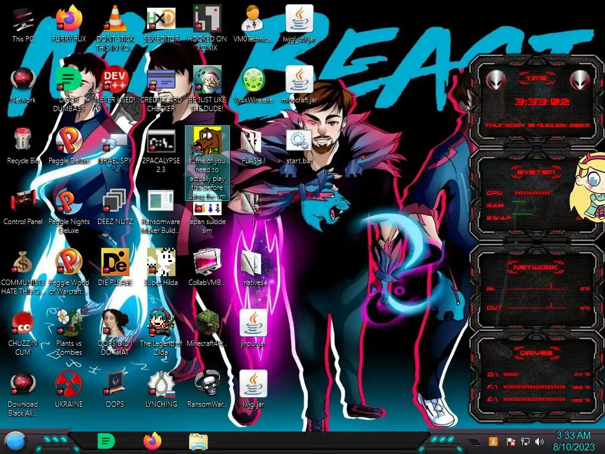The height and width of the screenshot is (454, 605).
Task: Select the natives folder
Action: pos(252,263)
